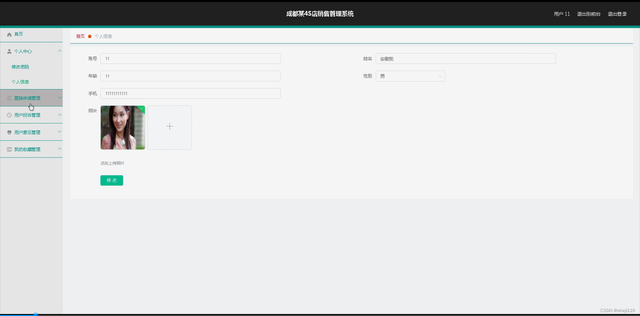This screenshot has width=640, height=316.
Task: Click the plus icon to add another photo
Action: point(169,127)
